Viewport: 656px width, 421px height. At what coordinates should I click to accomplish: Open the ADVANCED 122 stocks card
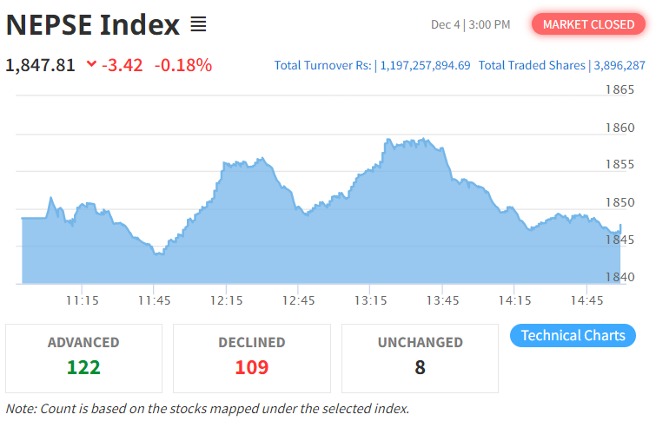coord(83,358)
